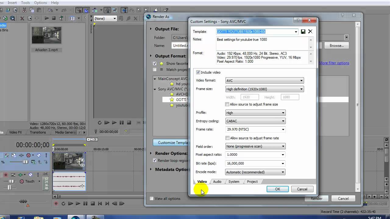Mute the audio track
390x219 pixels.
[x=30, y=175]
